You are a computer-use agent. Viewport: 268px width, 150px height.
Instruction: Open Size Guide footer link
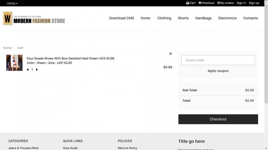coord(70,148)
